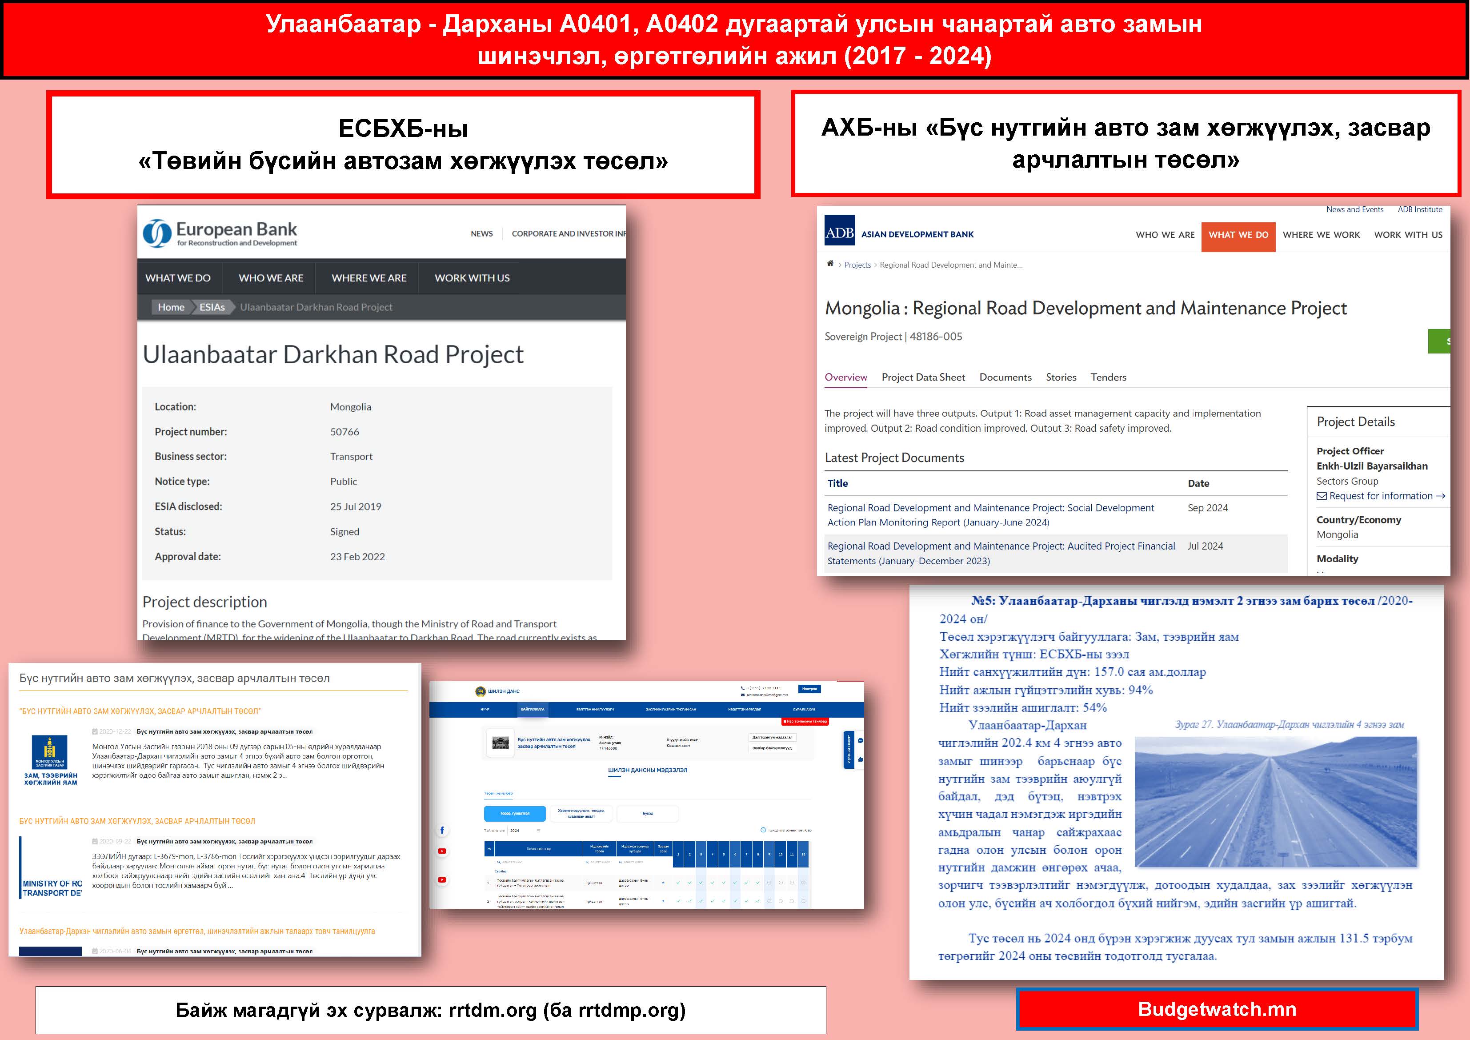Click the ADB home breadcrumb icon
Screen dimensions: 1470x1040
830,263
